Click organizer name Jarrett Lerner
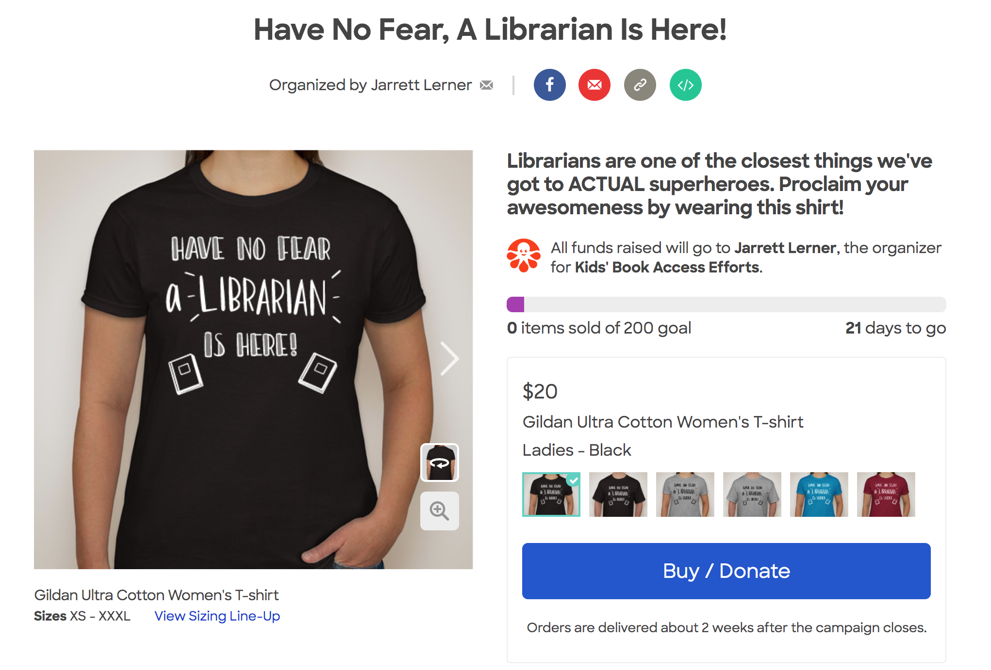 pyautogui.click(x=421, y=85)
